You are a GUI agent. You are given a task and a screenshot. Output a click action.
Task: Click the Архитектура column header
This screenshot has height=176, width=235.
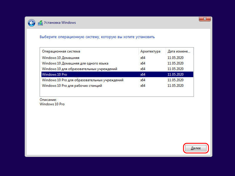[152, 51]
